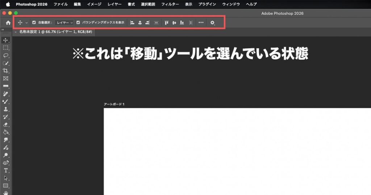371x195 pixels.
Task: Align vertical centers of layers
Action: pyautogui.click(x=174, y=23)
